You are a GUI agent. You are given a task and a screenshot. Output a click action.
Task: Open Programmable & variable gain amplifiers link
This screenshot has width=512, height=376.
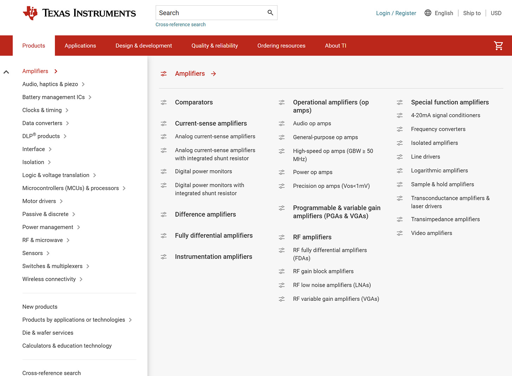(337, 212)
